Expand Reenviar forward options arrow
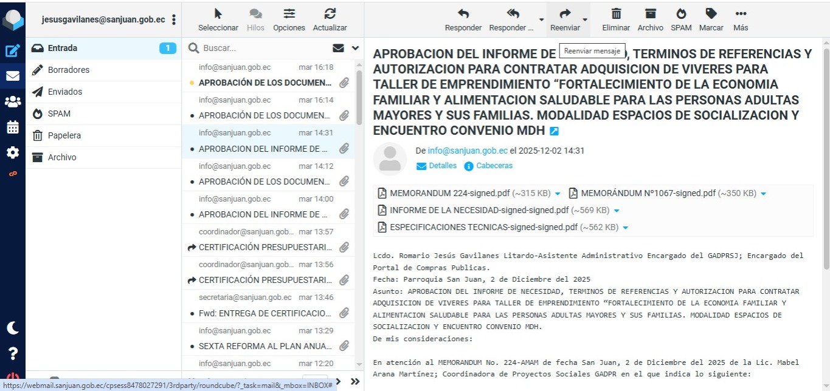The width and height of the screenshot is (830, 391). click(x=585, y=19)
